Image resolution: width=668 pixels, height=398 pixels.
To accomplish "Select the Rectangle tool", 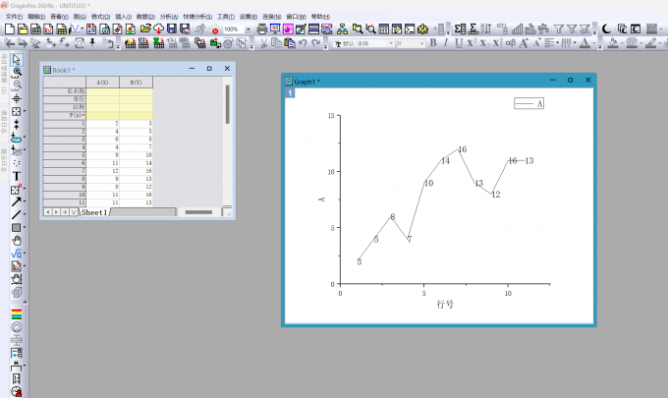I will 16,228.
